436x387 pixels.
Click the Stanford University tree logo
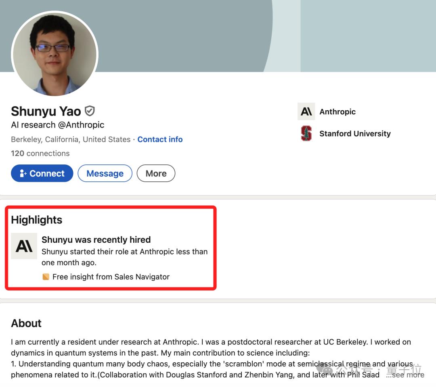(306, 133)
